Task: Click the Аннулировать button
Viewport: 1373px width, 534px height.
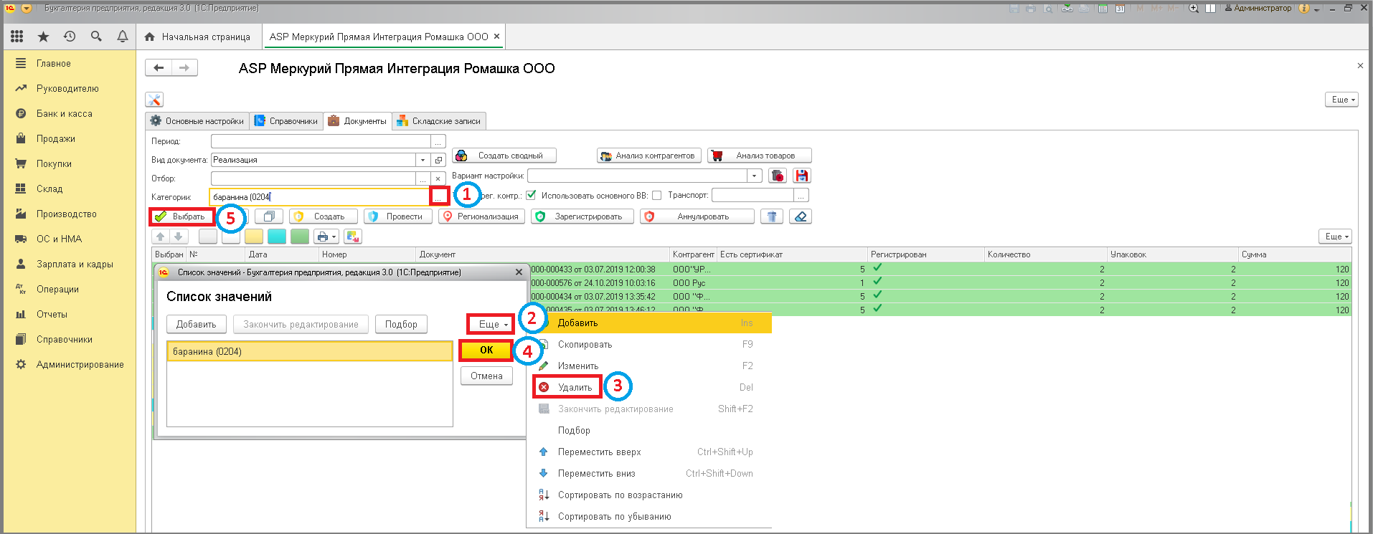Action: tap(697, 216)
